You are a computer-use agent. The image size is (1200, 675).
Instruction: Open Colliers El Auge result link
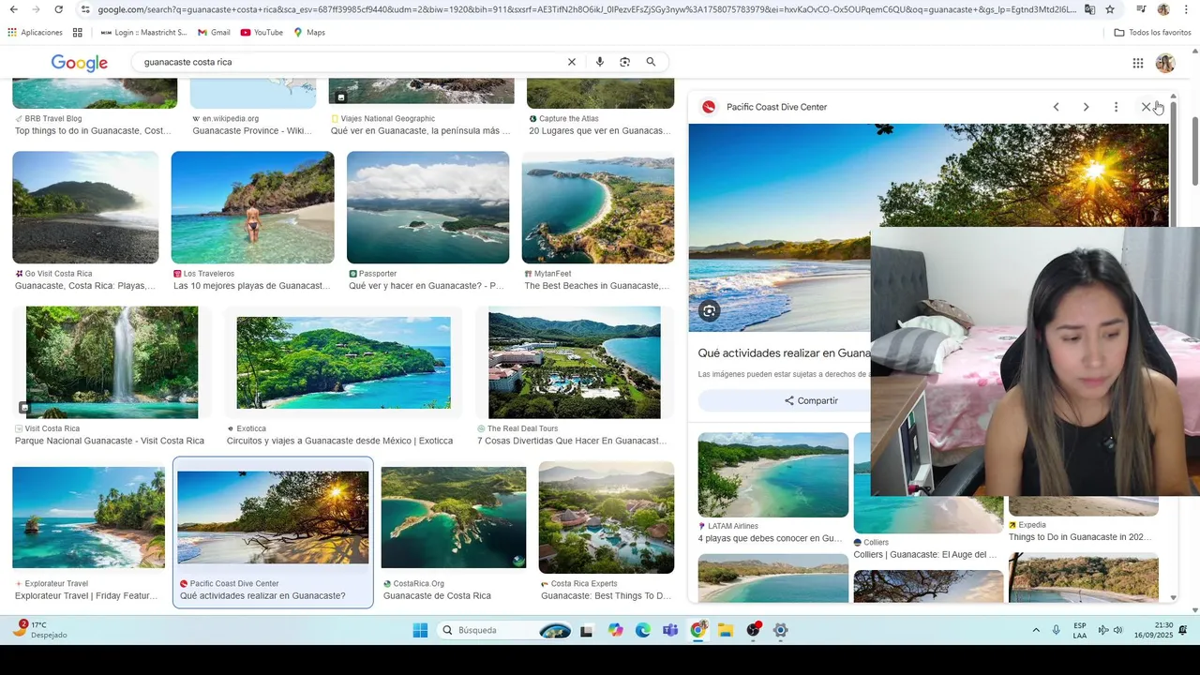[924, 554]
